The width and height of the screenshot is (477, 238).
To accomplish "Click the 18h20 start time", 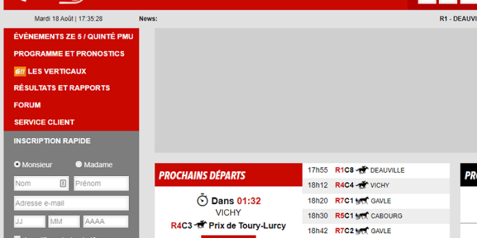I will tap(318, 201).
